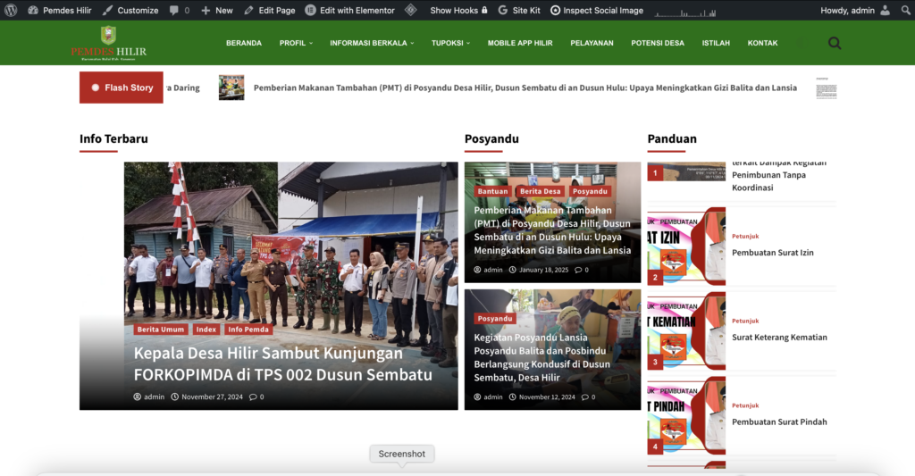Image resolution: width=915 pixels, height=476 pixels.
Task: Click Posyandu tag on the PMT article
Action: (590, 191)
